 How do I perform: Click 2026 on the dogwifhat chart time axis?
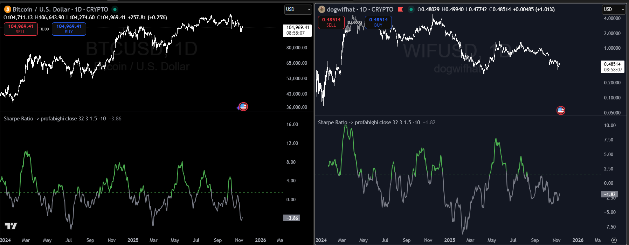578,240
